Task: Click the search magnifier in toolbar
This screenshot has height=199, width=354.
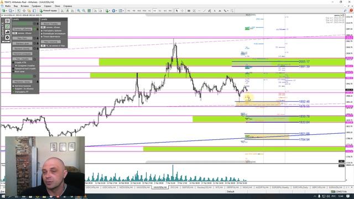Action: tap(345, 11)
